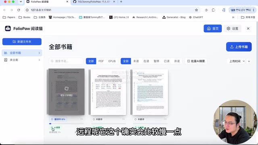Open the more options menu of third book
The image size is (258, 145).
165,119
